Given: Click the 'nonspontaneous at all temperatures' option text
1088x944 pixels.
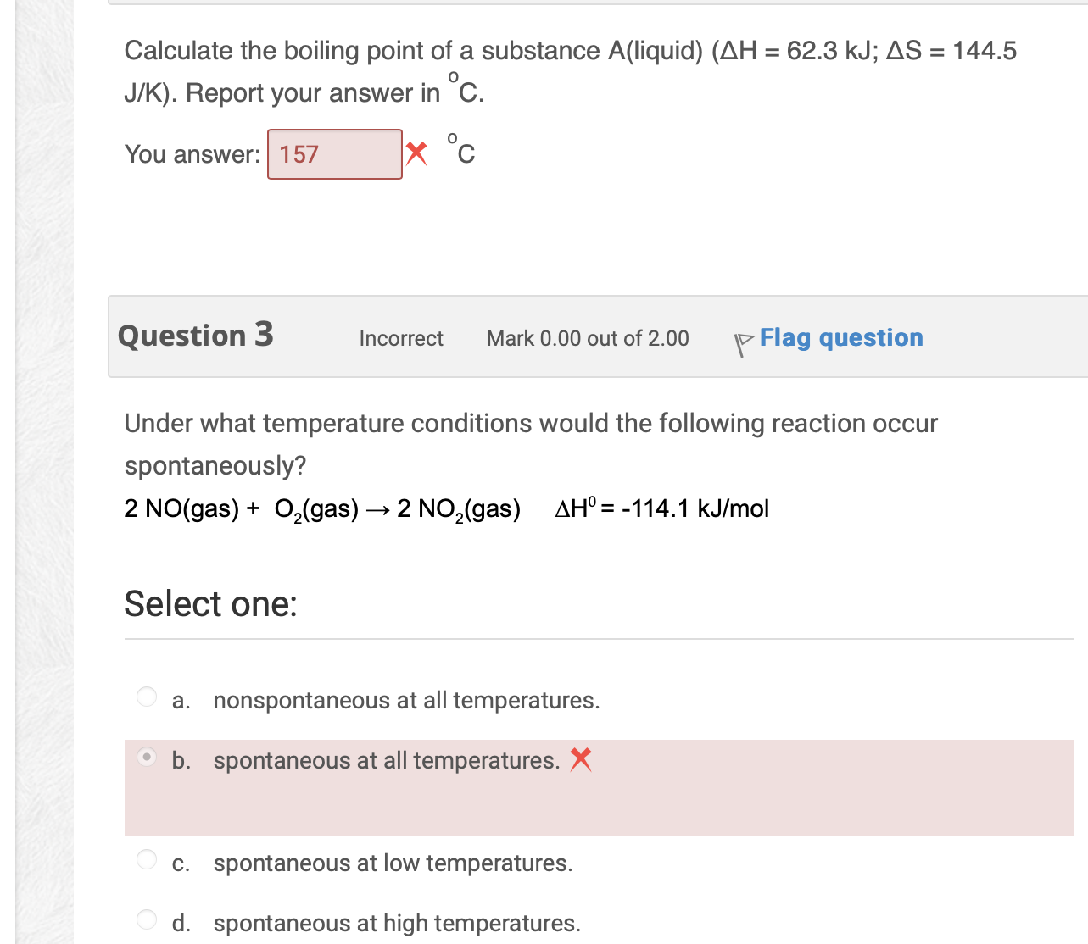Looking at the screenshot, I should [406, 700].
